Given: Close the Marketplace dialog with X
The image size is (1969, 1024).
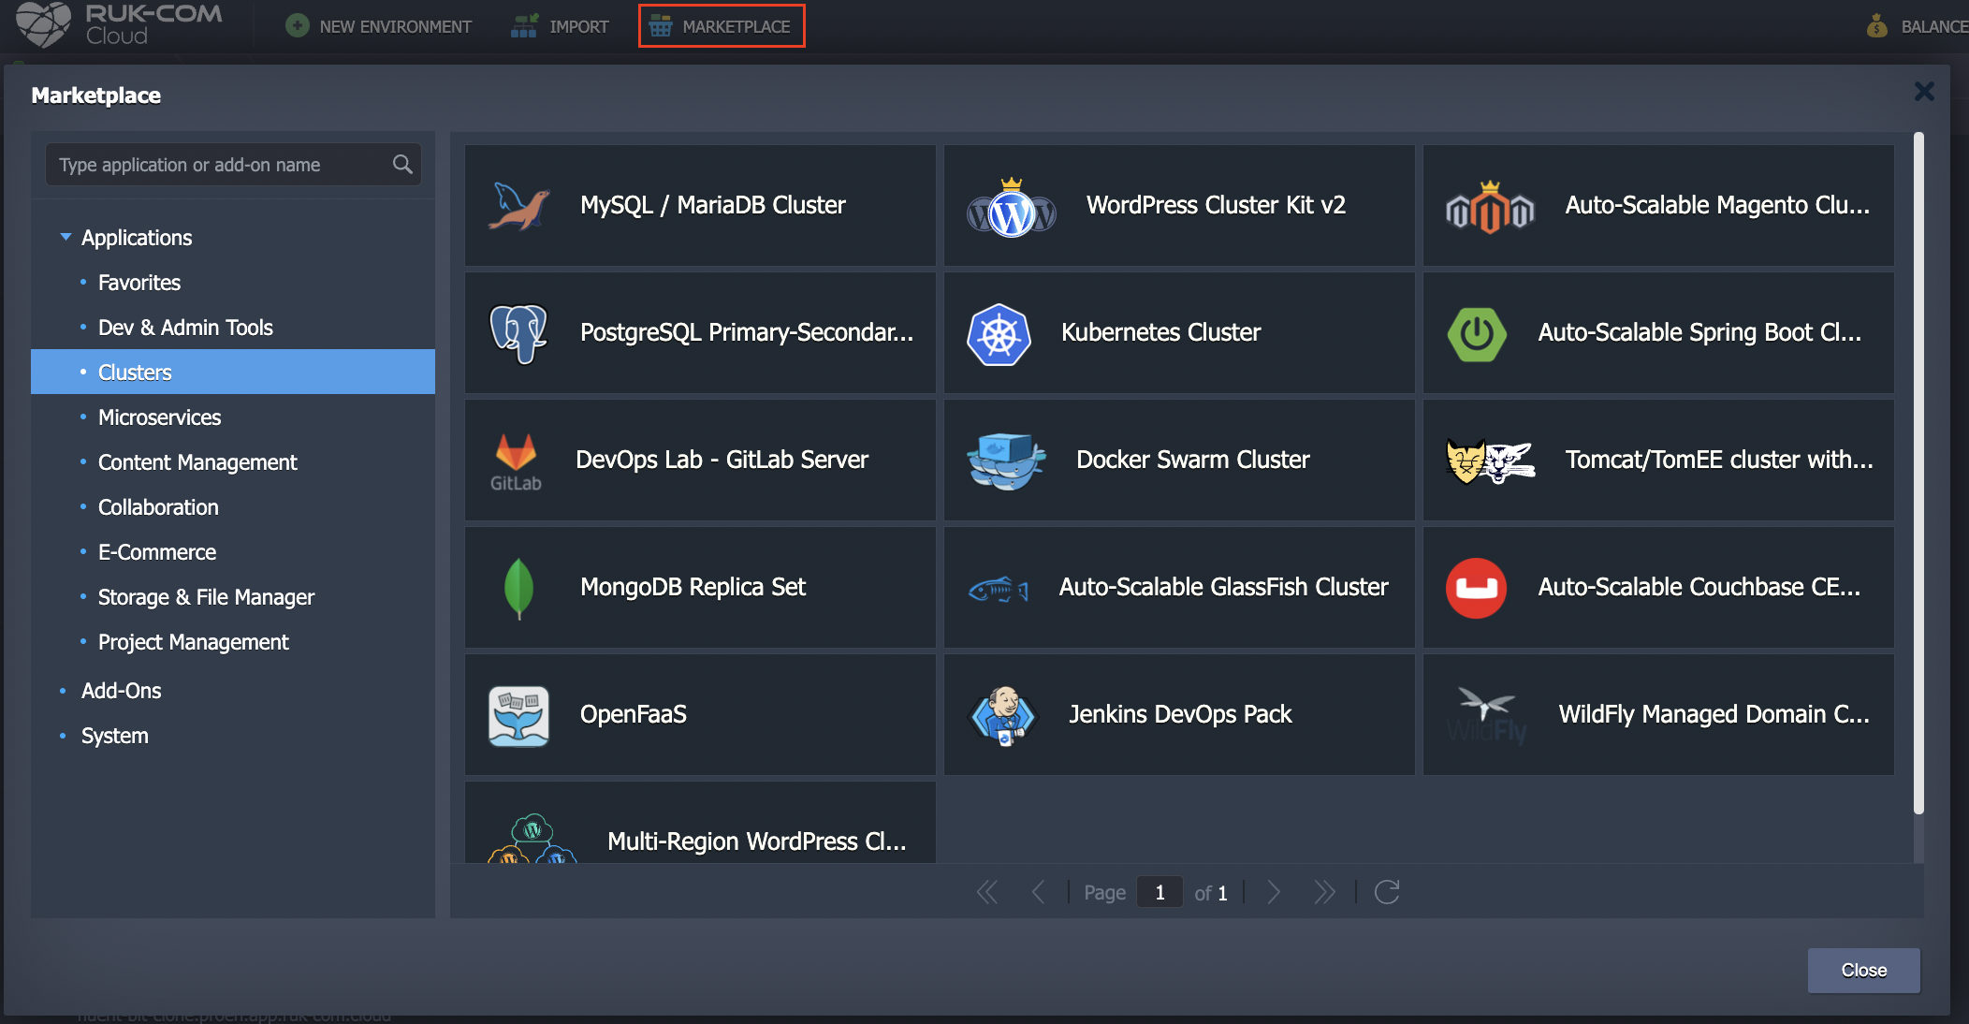Looking at the screenshot, I should 1924,92.
